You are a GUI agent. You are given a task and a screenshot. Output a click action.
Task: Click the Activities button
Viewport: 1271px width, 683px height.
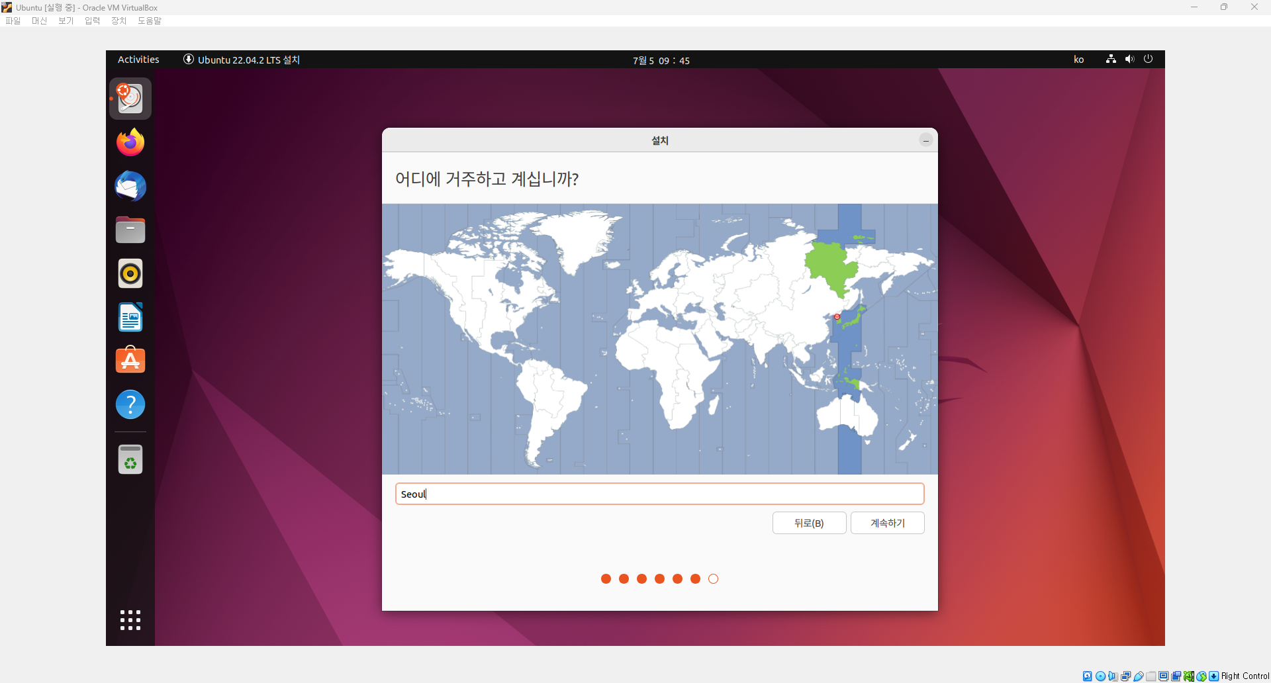tap(138, 59)
